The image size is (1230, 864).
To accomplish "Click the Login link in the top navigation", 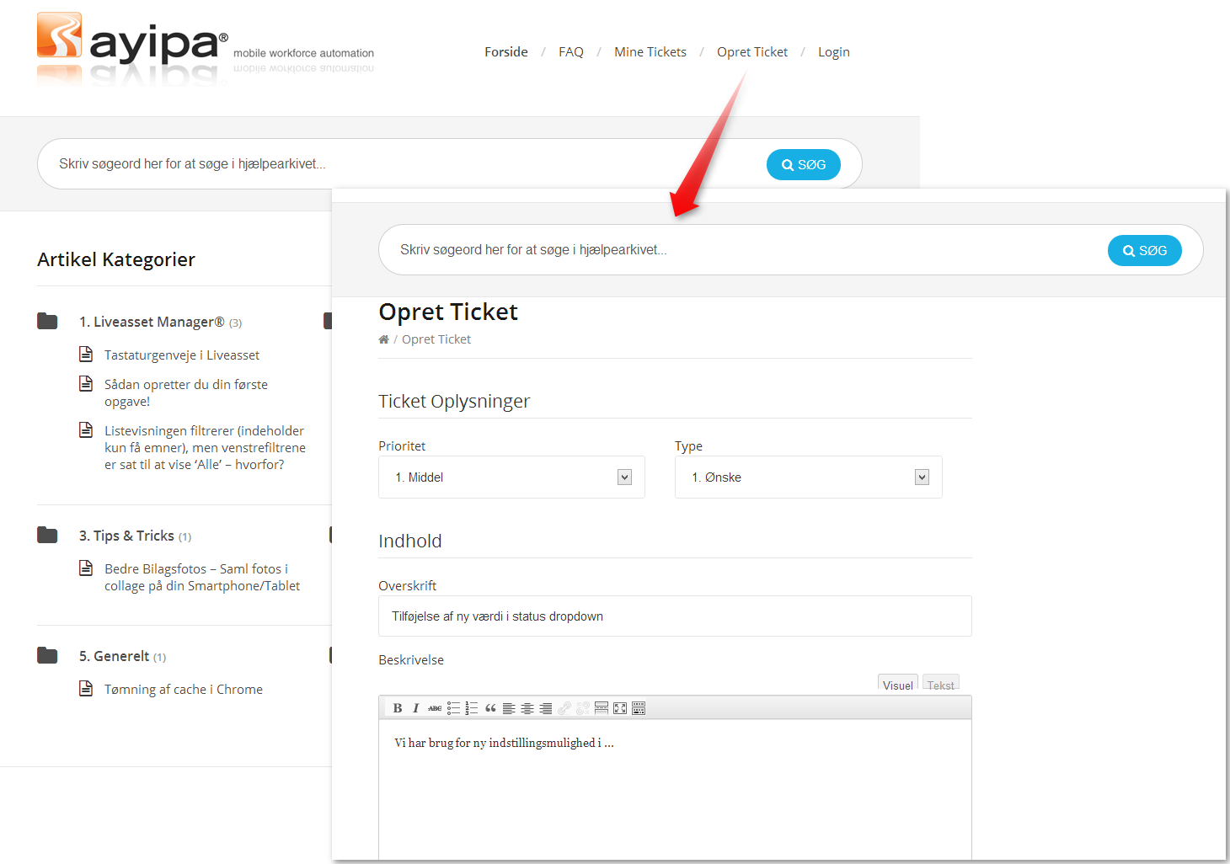I will (x=833, y=52).
